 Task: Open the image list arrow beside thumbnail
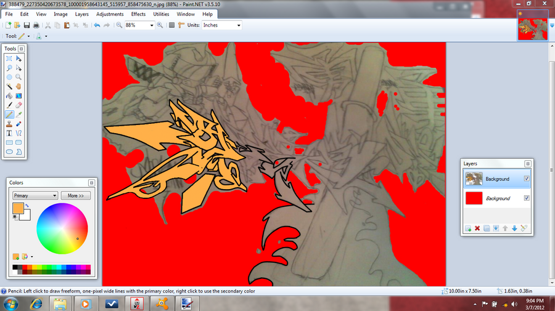pyautogui.click(x=551, y=25)
